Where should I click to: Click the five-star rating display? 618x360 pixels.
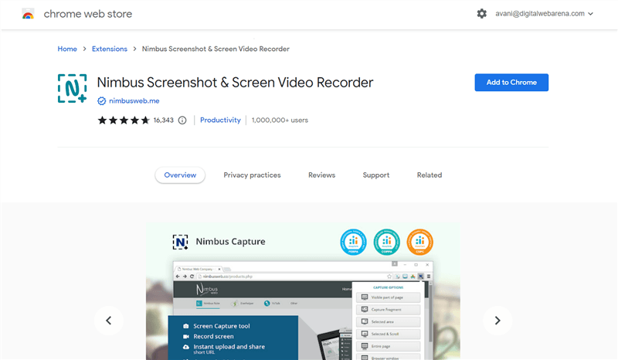pos(124,121)
